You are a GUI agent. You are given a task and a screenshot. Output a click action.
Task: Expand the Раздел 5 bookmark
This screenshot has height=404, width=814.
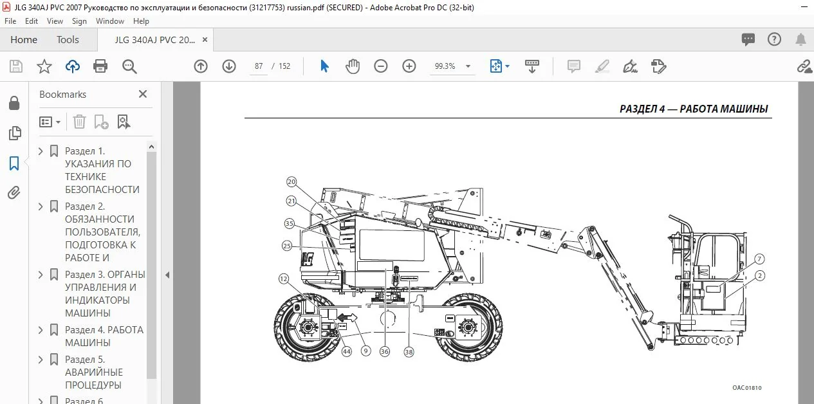[x=41, y=360]
